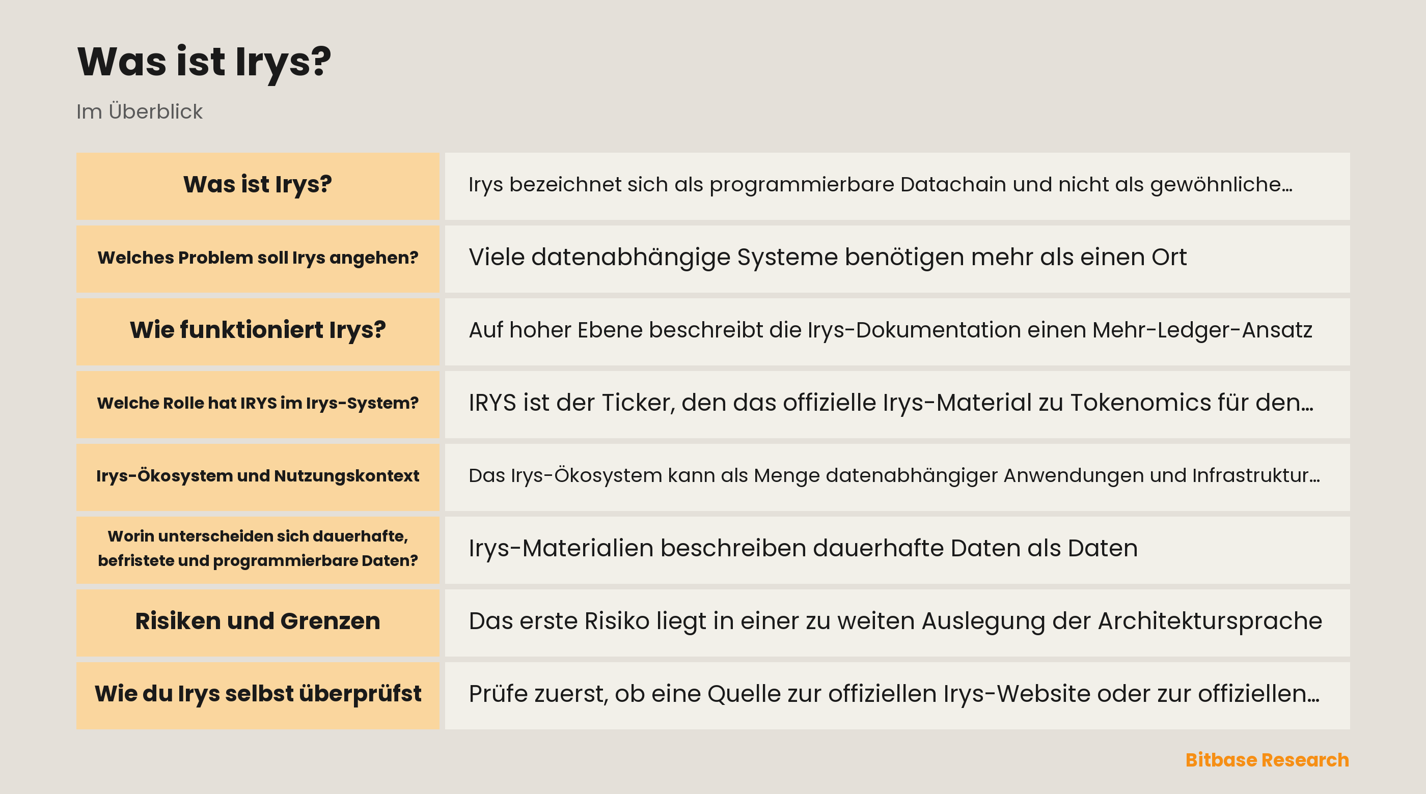This screenshot has height=794, width=1426.
Task: Click the 'Wie funktioniert Irys?' heading cell
Action: 257,331
